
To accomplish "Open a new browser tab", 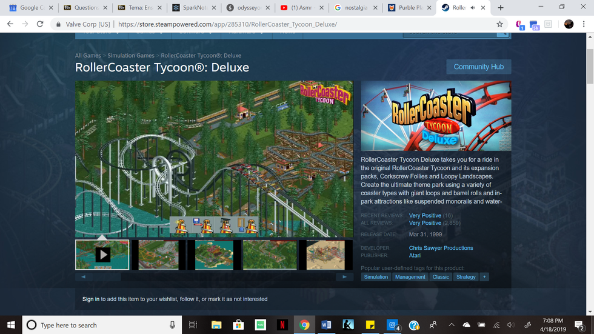I will tap(501, 8).
